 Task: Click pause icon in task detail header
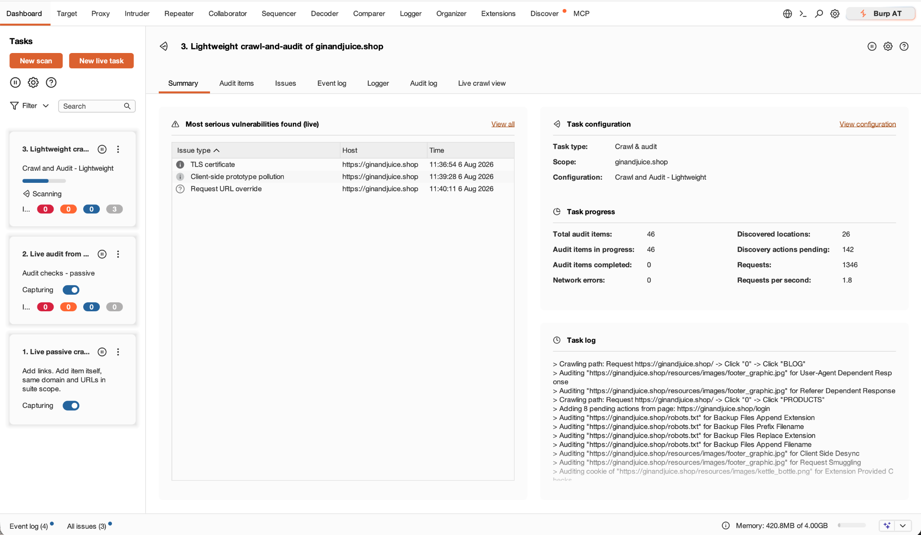point(872,46)
